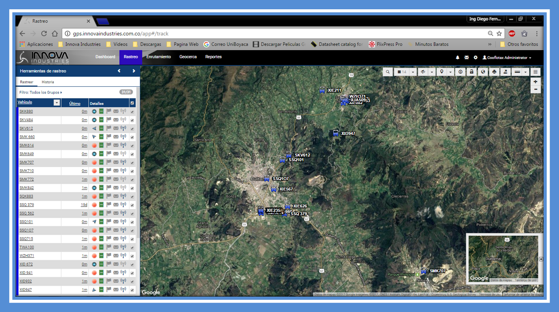Click the flag icon for SKK880
559x312 pixels.
109,111
